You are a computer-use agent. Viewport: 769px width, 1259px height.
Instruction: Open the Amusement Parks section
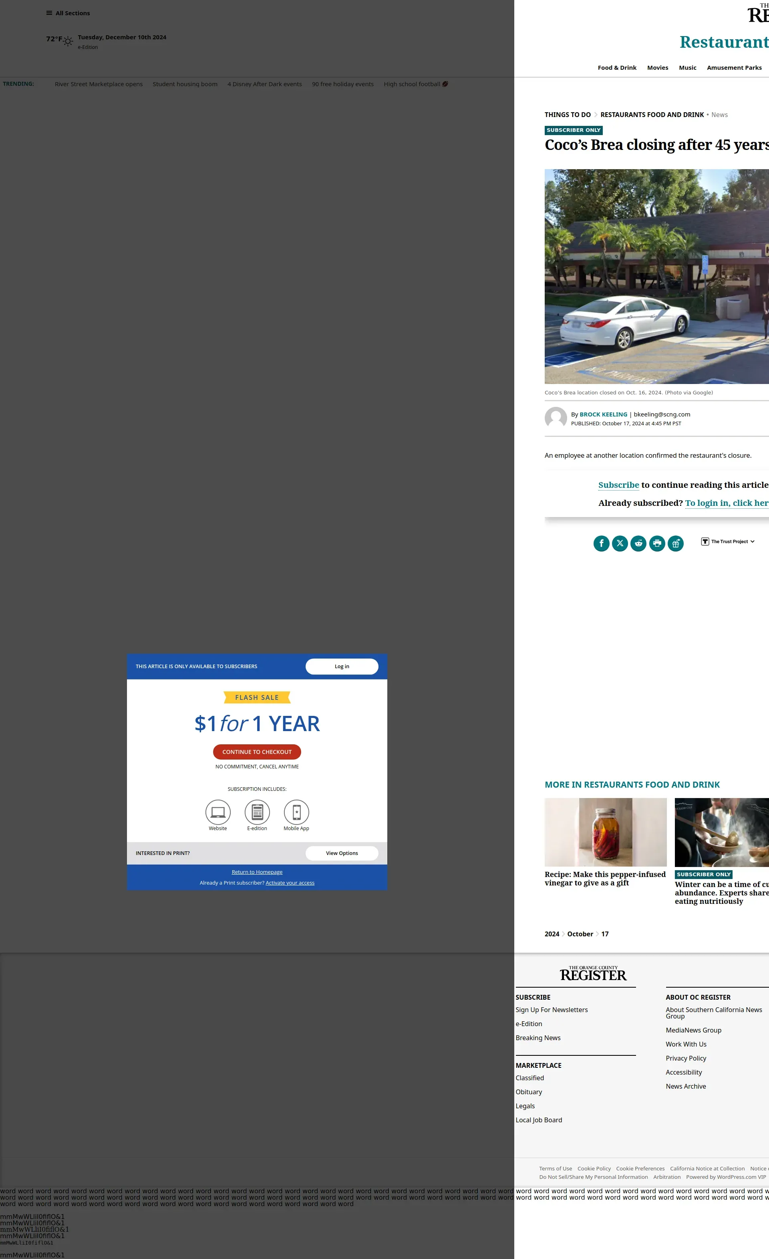click(734, 68)
